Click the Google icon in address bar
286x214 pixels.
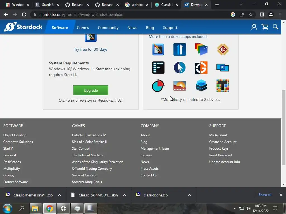[x=233, y=14]
